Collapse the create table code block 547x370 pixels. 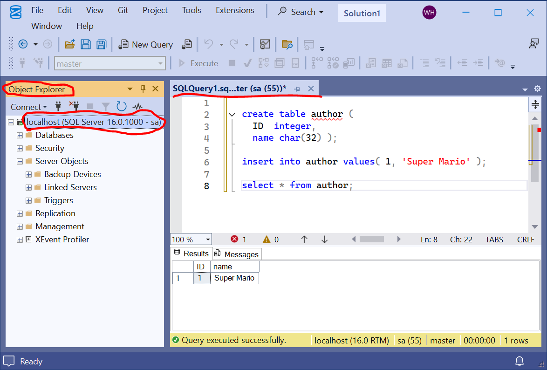tap(232, 115)
